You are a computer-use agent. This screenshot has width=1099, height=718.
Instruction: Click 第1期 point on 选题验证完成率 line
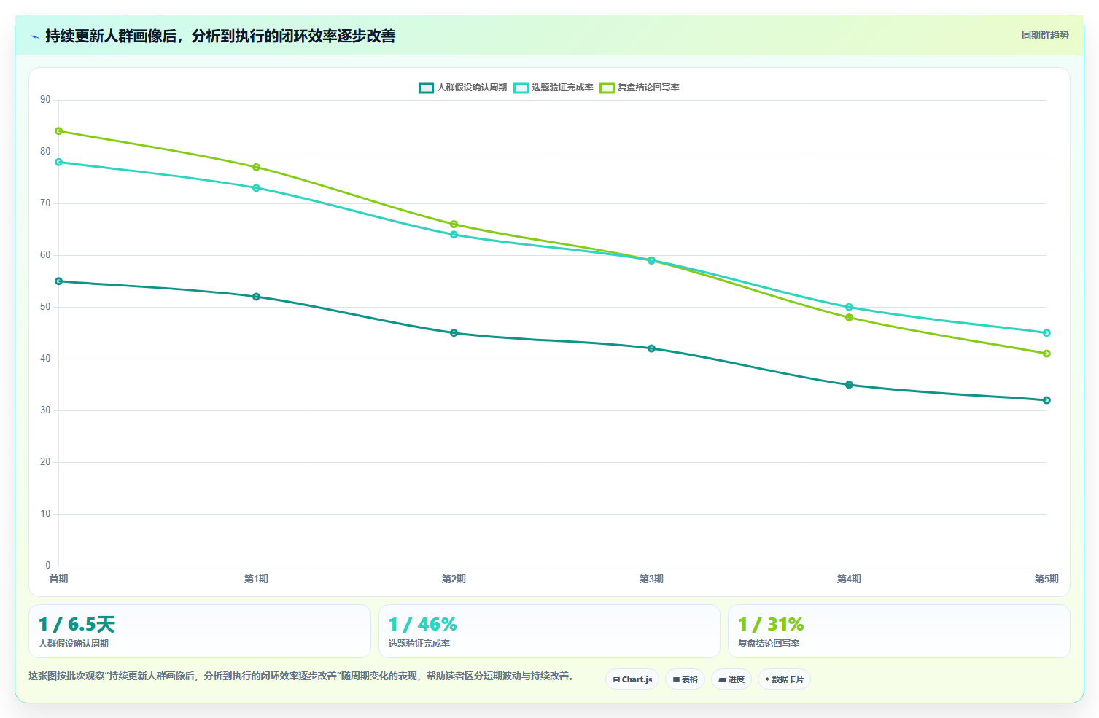pos(256,188)
